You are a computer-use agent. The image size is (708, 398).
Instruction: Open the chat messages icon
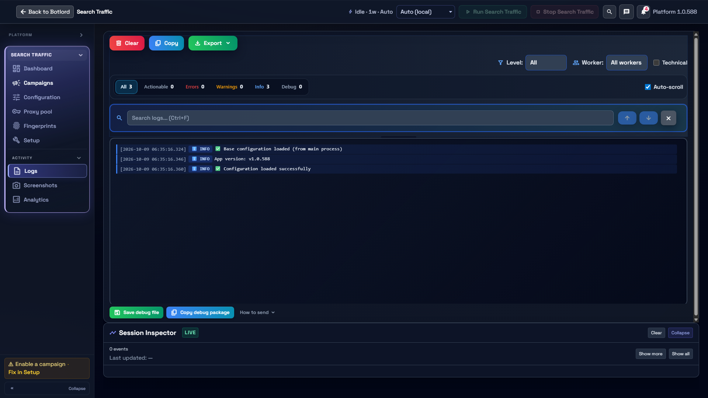pyautogui.click(x=626, y=12)
